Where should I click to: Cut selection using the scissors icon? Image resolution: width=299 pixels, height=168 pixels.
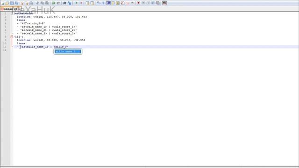(x=37, y=3)
